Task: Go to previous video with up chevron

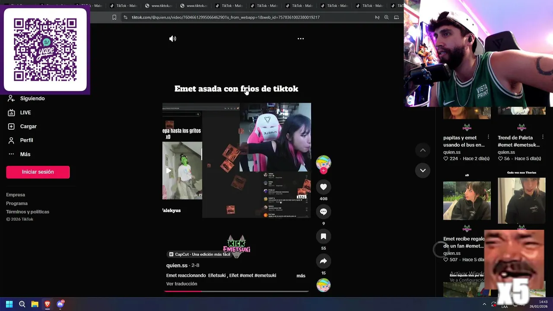Action: (423, 150)
